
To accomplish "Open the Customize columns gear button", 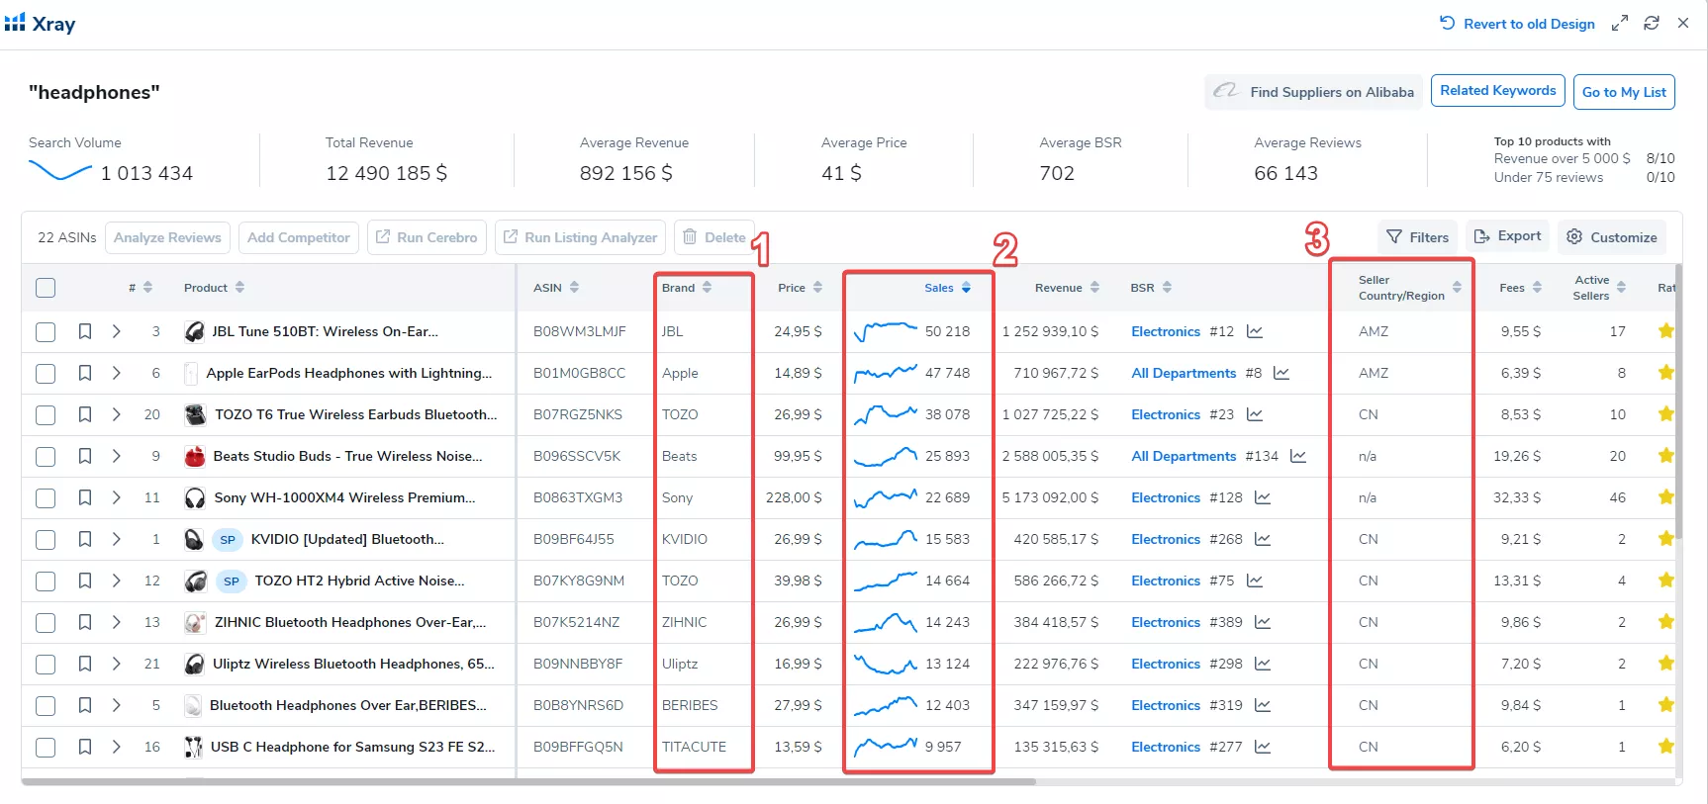I will pyautogui.click(x=1611, y=237).
